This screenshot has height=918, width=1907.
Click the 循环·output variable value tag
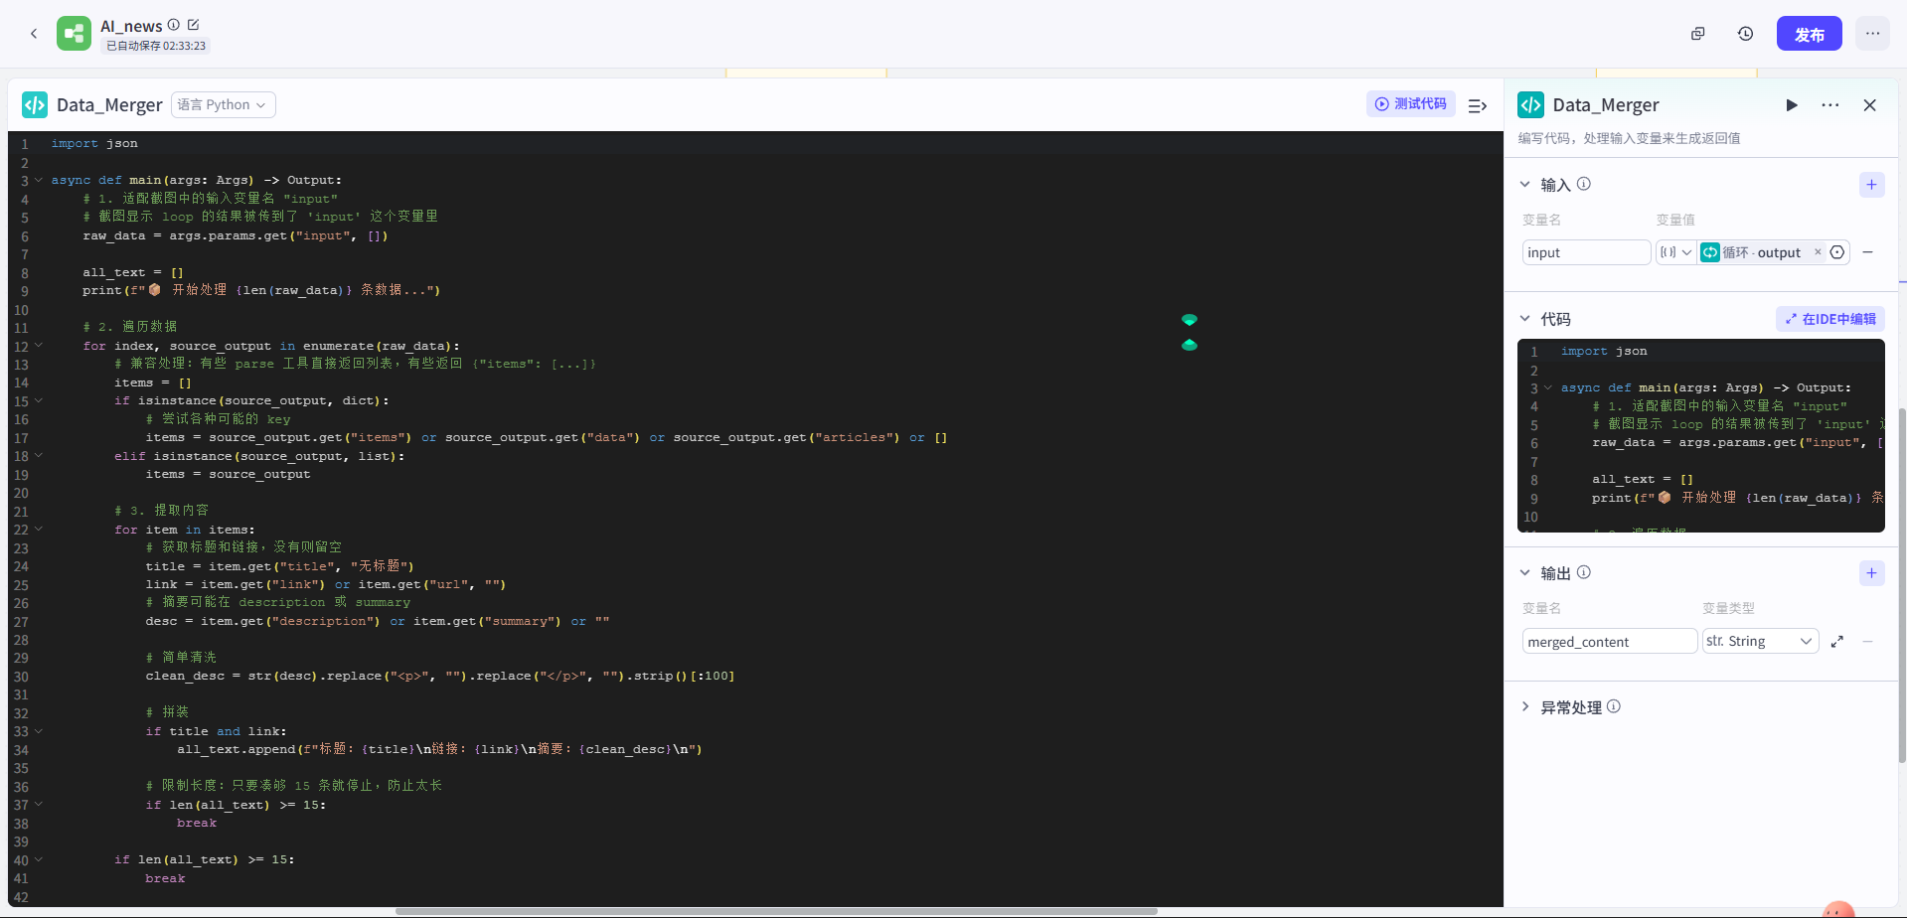[1762, 252]
